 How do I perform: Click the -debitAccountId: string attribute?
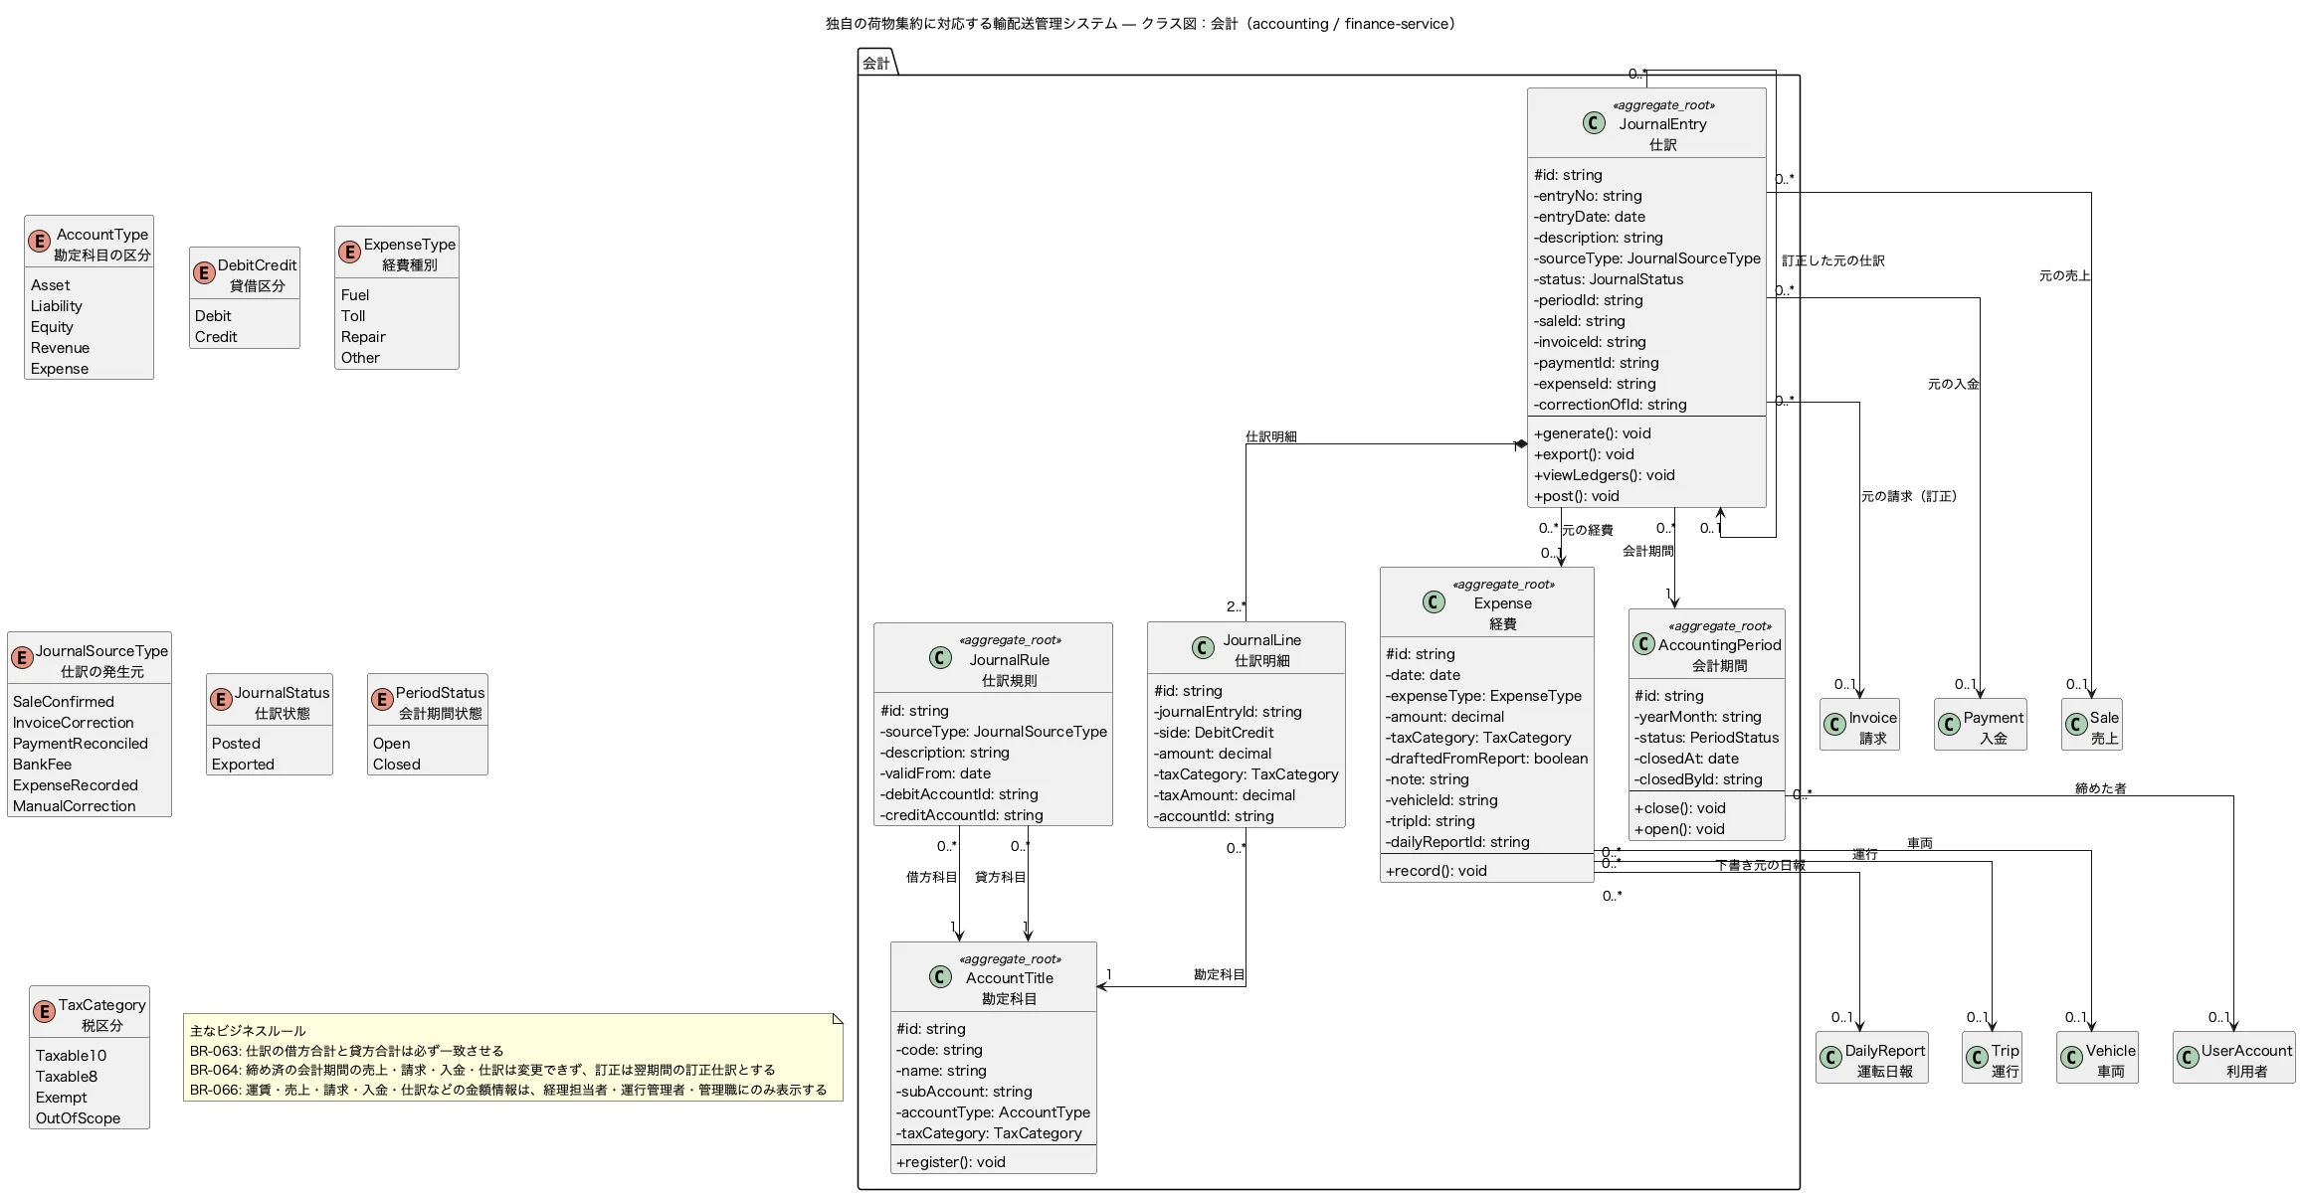[x=959, y=794]
